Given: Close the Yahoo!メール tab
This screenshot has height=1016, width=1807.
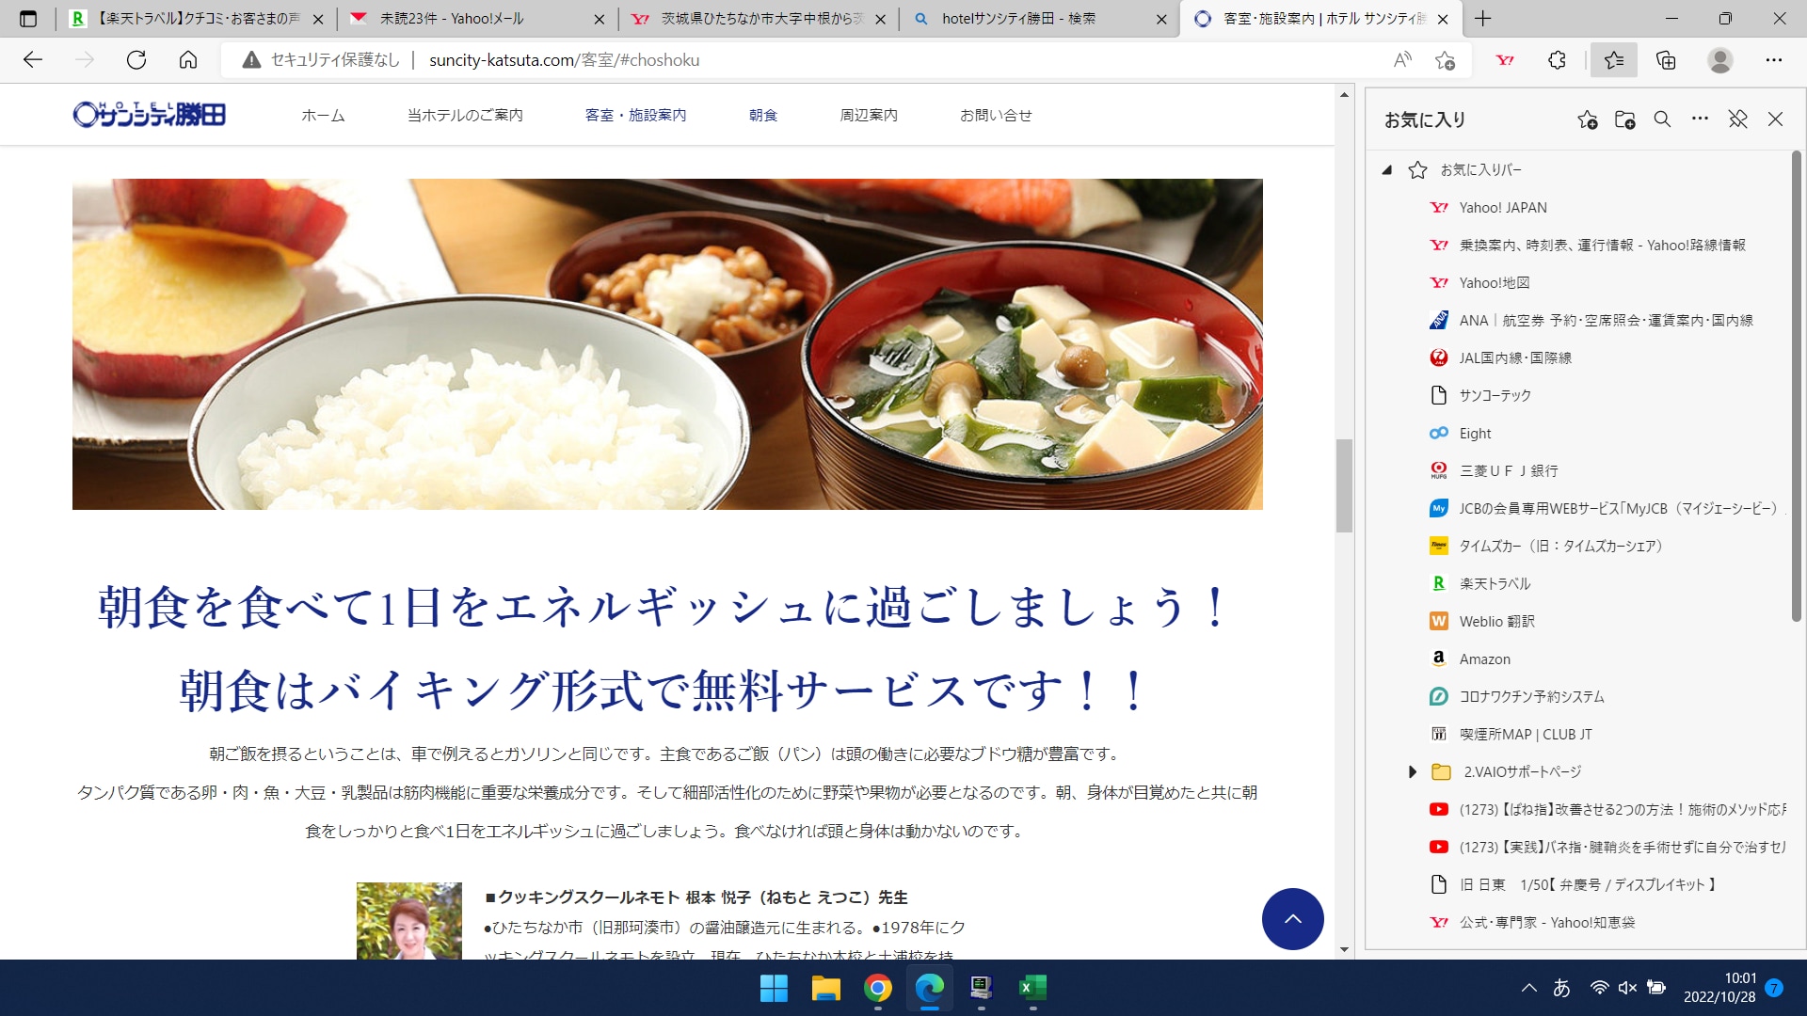Looking at the screenshot, I should point(600,19).
